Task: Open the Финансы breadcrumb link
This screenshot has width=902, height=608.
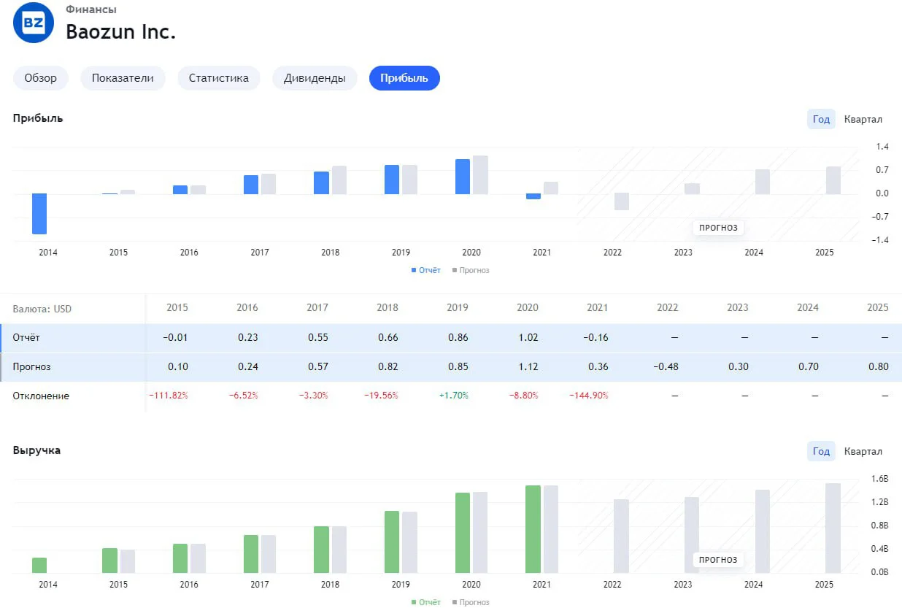Action: click(x=91, y=9)
